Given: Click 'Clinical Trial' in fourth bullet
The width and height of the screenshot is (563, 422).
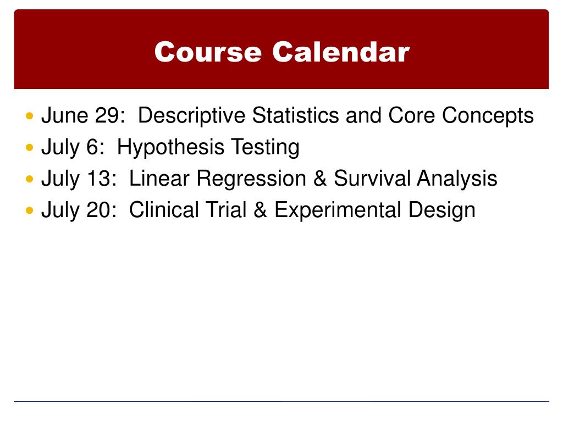Looking at the screenshot, I should 188,209.
